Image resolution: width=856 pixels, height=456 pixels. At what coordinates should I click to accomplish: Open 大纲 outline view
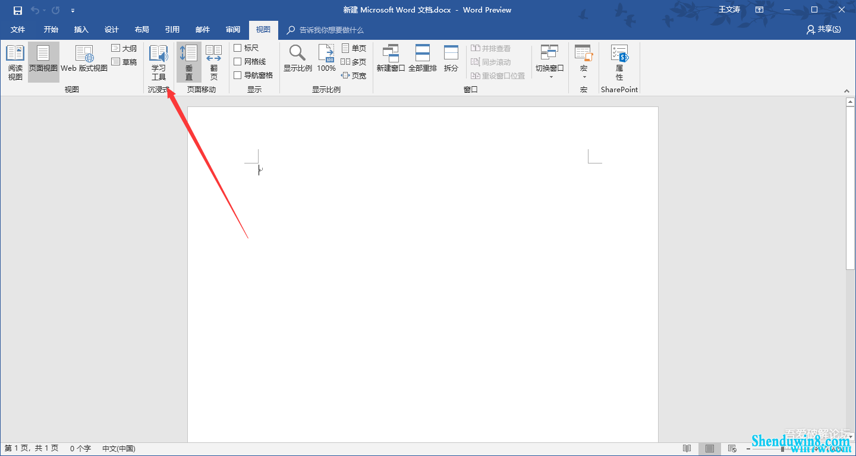pos(124,48)
